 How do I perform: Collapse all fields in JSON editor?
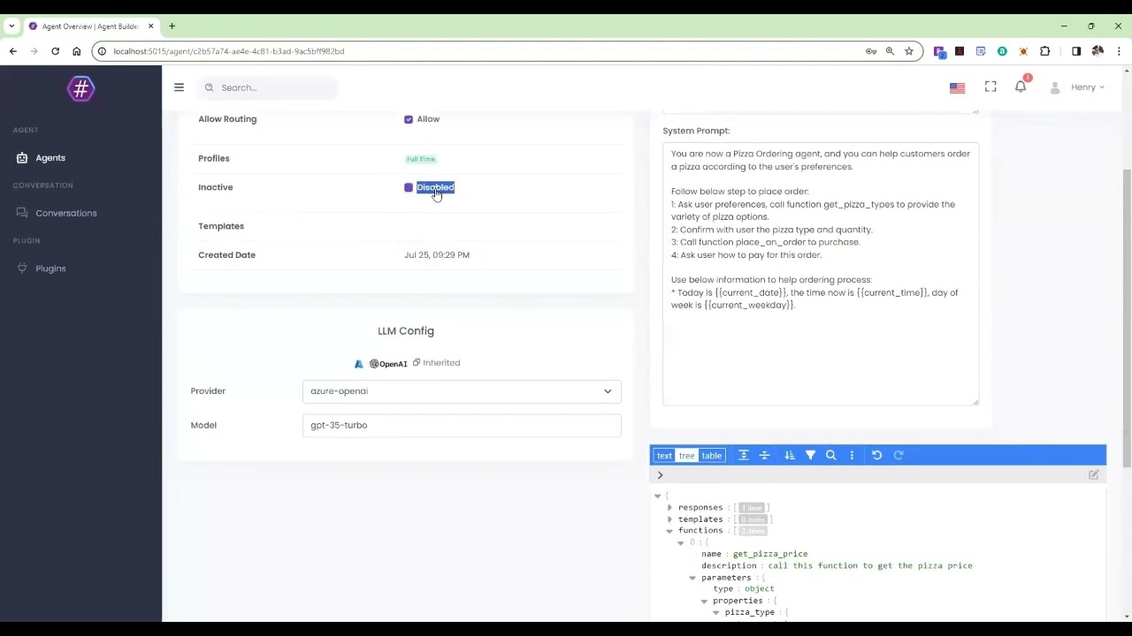coord(765,455)
